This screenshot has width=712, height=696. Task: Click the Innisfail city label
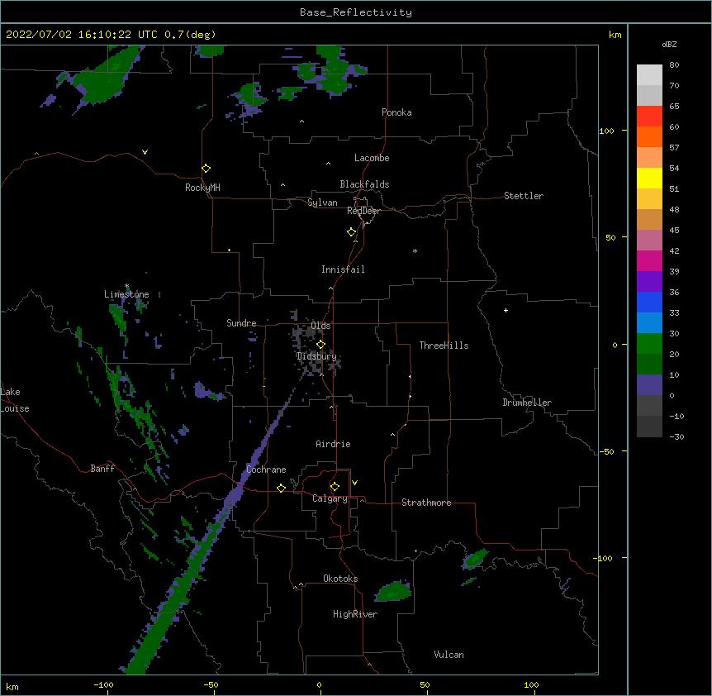coord(343,269)
